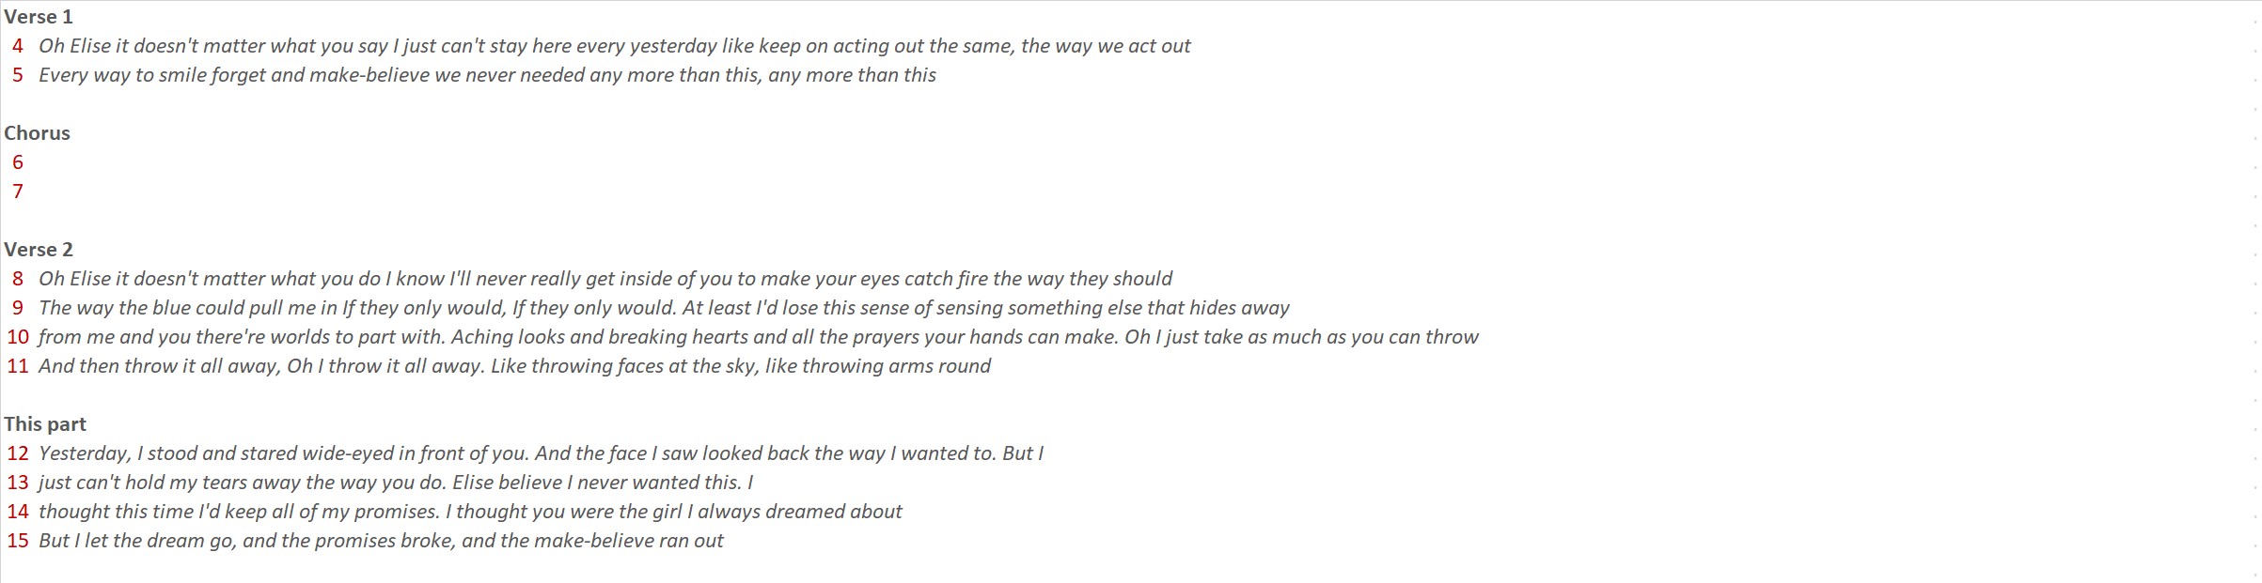Click line number 13
This screenshot has width=2262, height=583.
click(18, 483)
